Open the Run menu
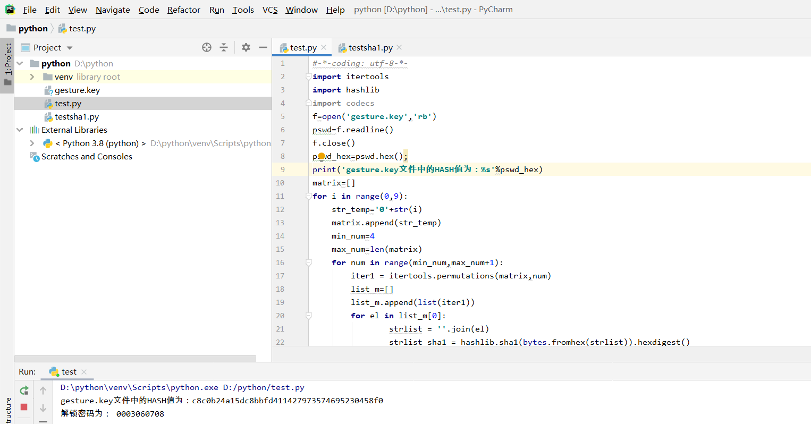 [217, 10]
